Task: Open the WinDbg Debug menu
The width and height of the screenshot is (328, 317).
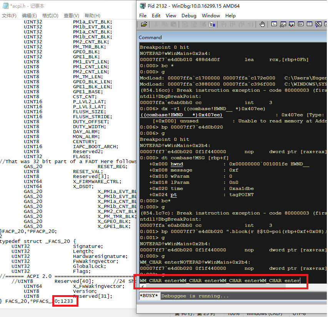Action: tap(188, 16)
